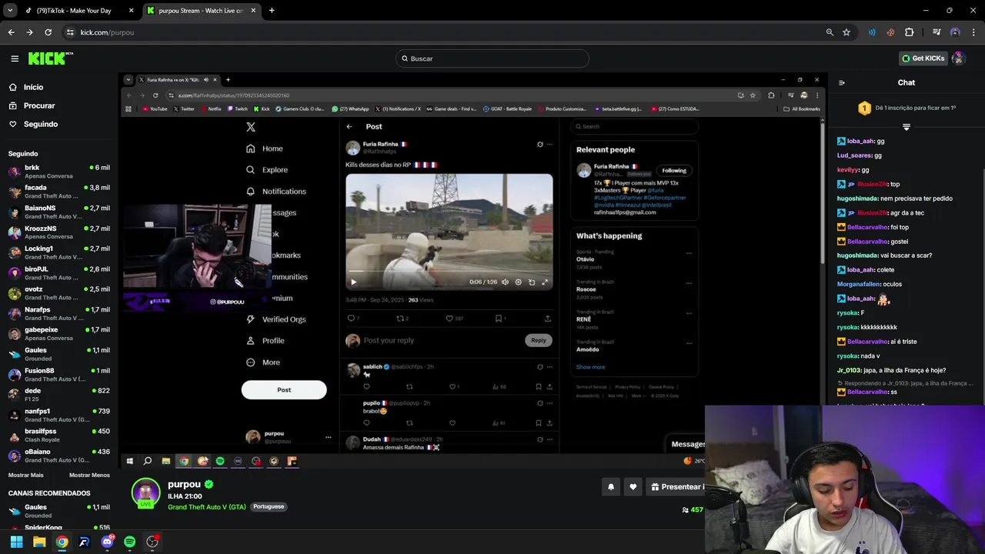Click Mostrar Mais in sidebar
This screenshot has width=985, height=554.
point(25,476)
